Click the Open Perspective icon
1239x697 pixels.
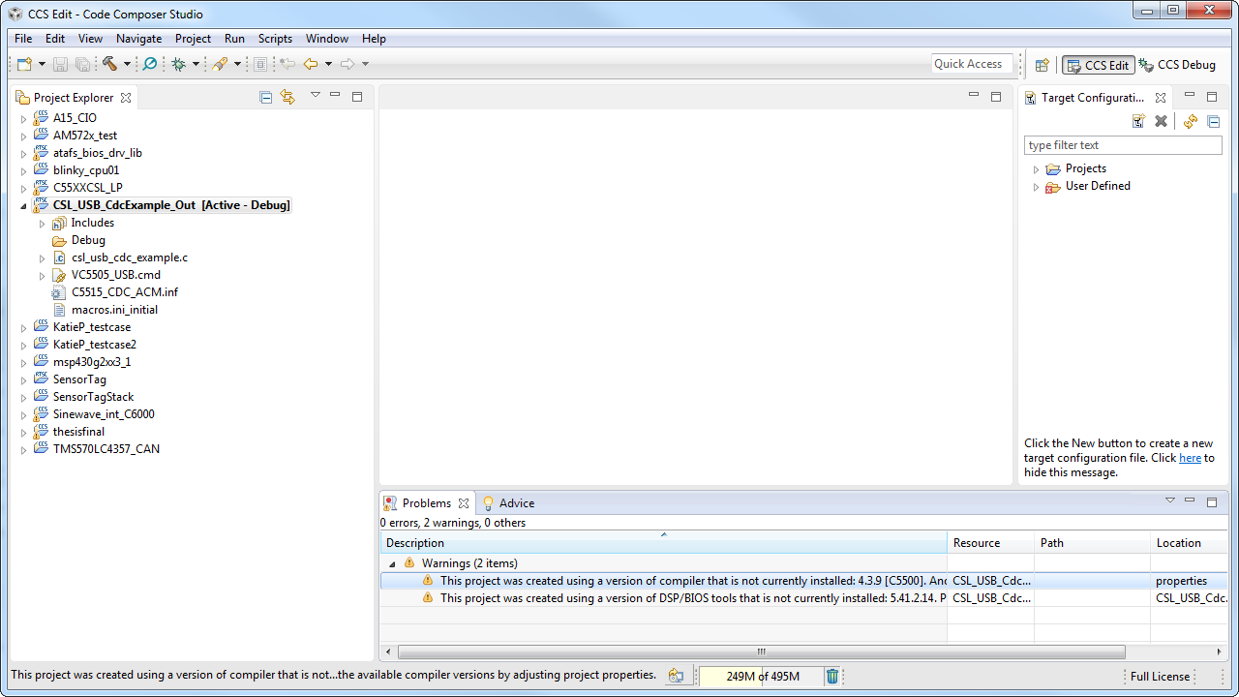tap(1043, 65)
